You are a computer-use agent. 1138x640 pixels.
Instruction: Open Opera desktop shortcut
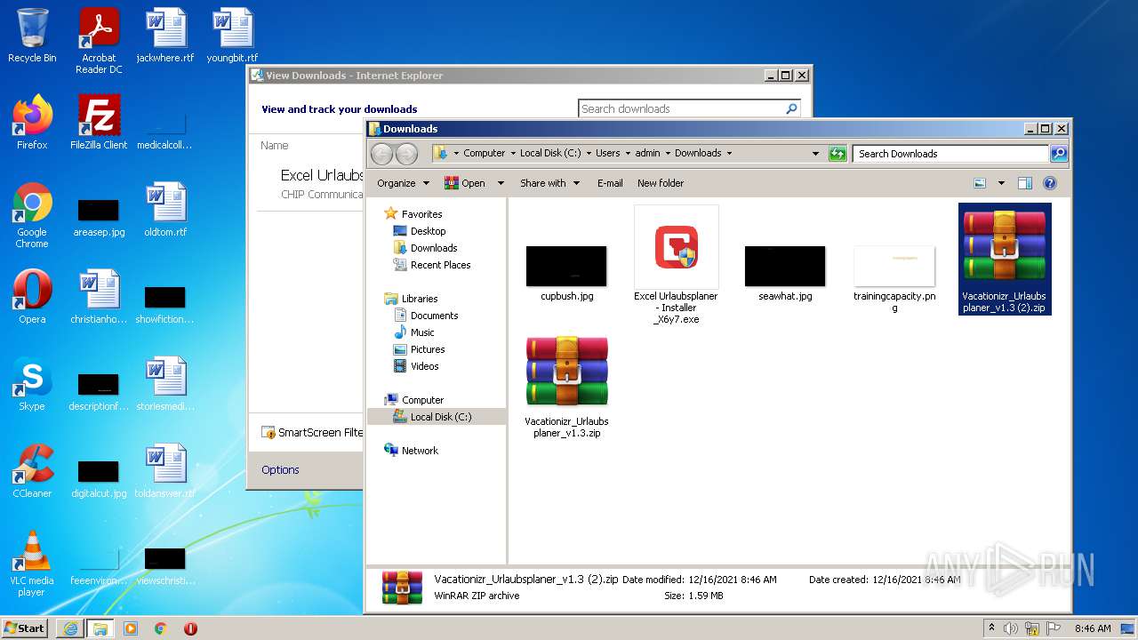(32, 297)
